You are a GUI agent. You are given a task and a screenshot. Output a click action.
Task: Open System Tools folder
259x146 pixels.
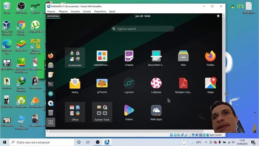pos(102,112)
